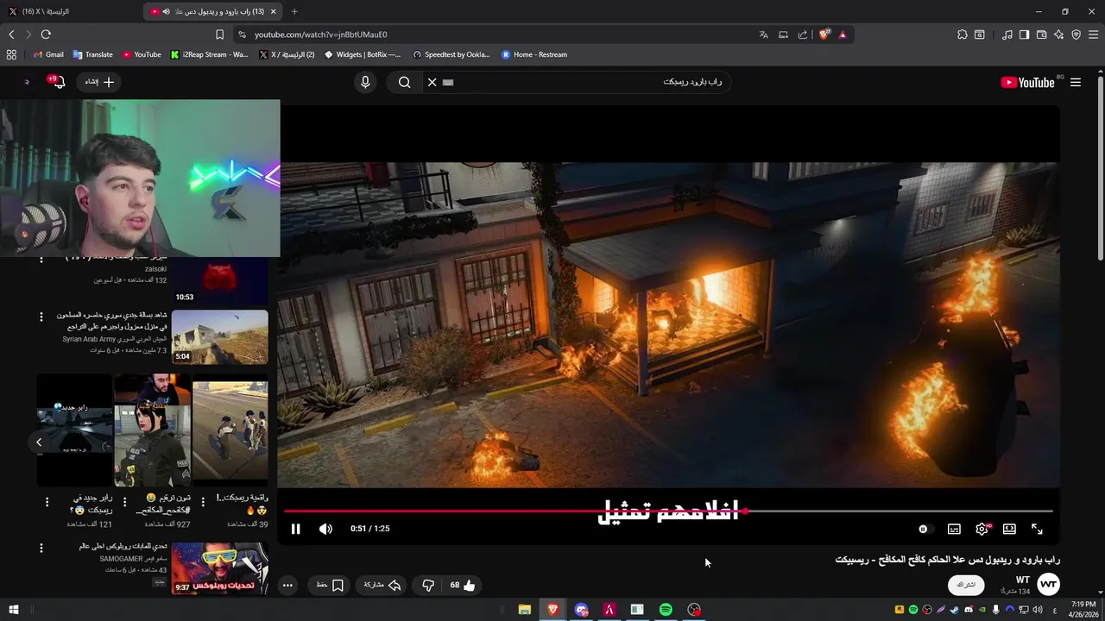Open browser extensions puzzle icon
Screen dimensions: 1105x621
[x=962, y=34]
